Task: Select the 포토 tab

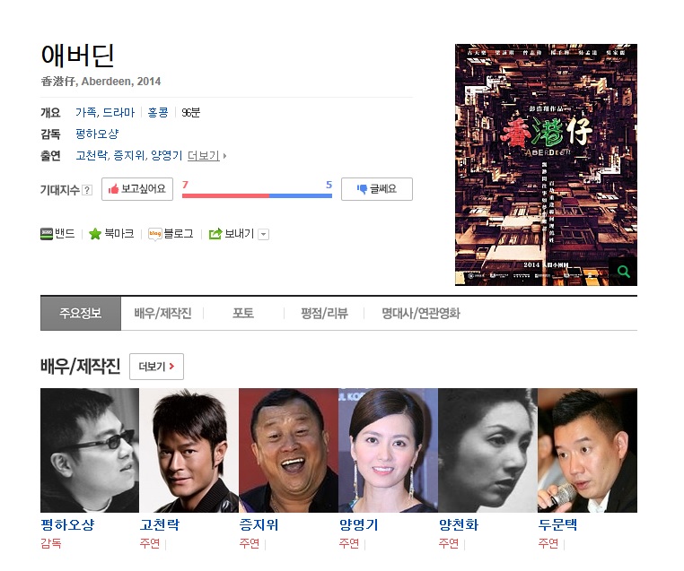Action: click(243, 313)
